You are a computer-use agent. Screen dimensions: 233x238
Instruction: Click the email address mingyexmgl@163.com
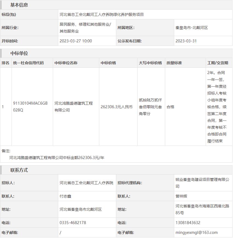point(196,233)
